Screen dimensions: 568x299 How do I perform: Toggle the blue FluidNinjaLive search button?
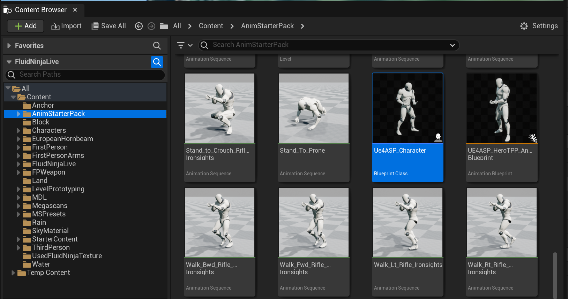tap(157, 62)
